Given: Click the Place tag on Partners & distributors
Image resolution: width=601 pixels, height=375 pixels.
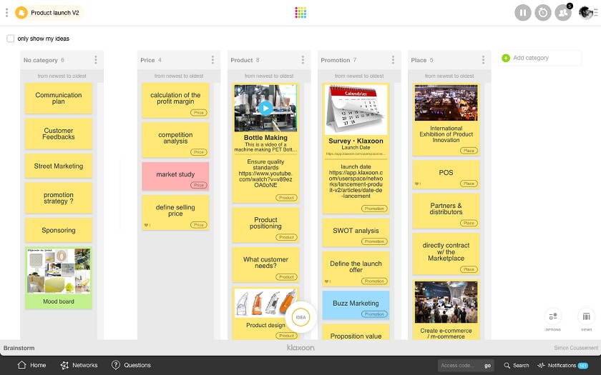Looking at the screenshot, I should [x=469, y=223].
